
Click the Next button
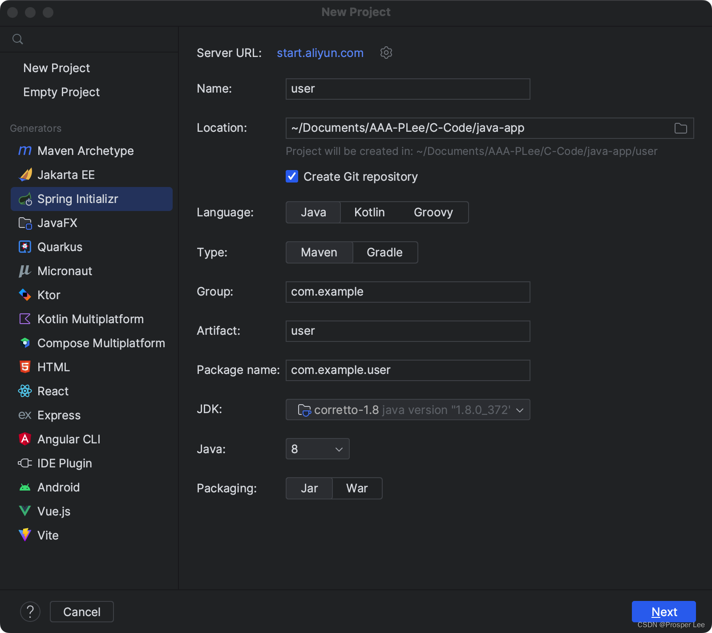[x=663, y=612]
